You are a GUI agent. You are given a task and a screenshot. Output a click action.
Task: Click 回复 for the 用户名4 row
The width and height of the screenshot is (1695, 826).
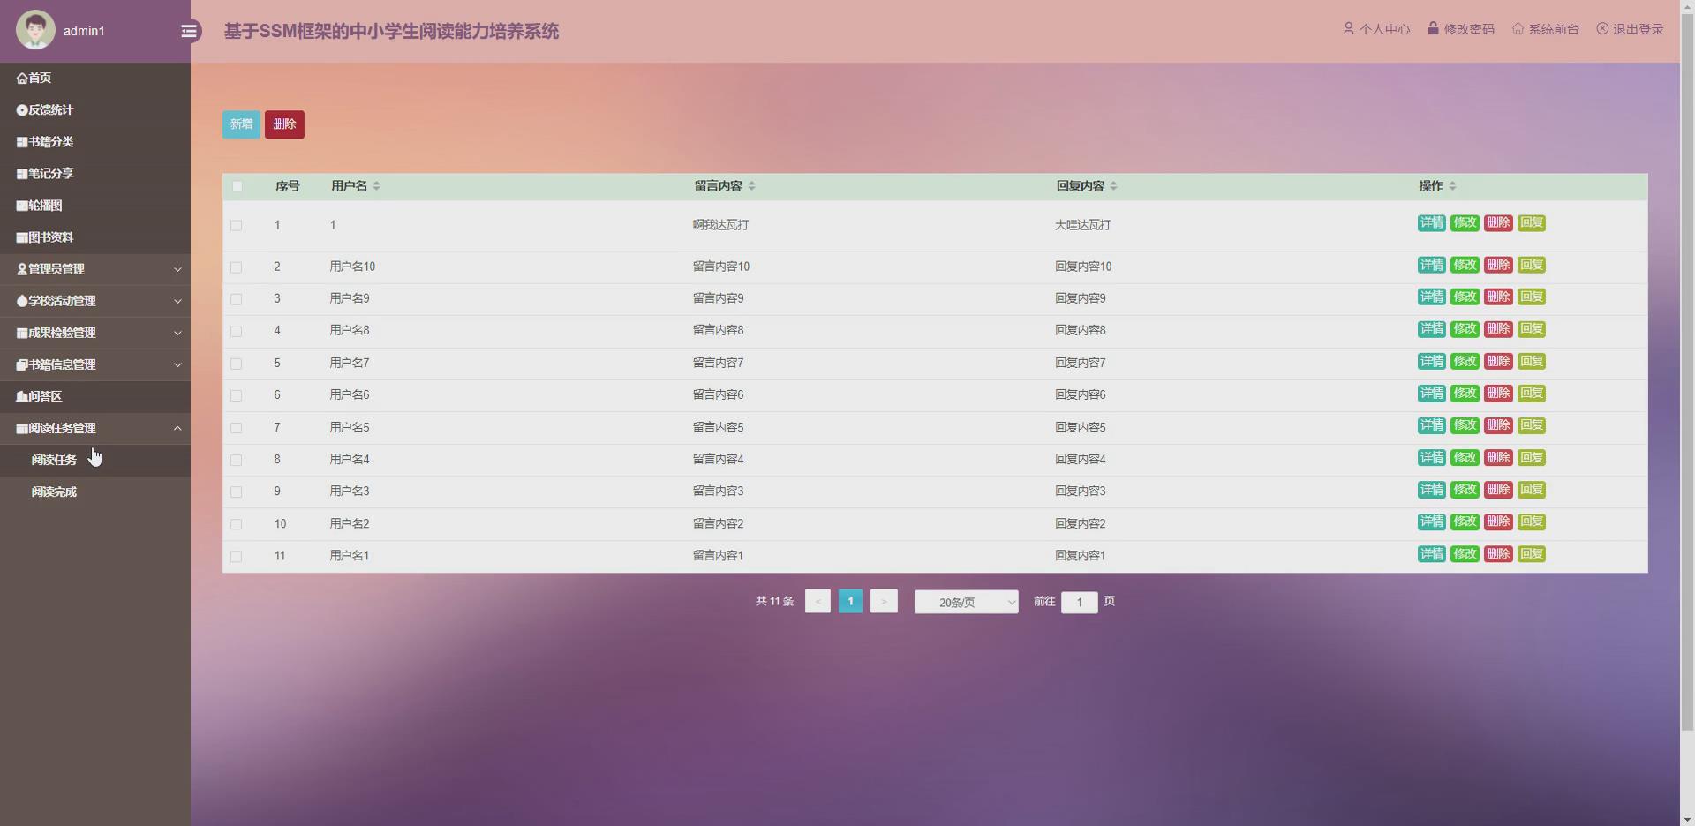tap(1532, 458)
